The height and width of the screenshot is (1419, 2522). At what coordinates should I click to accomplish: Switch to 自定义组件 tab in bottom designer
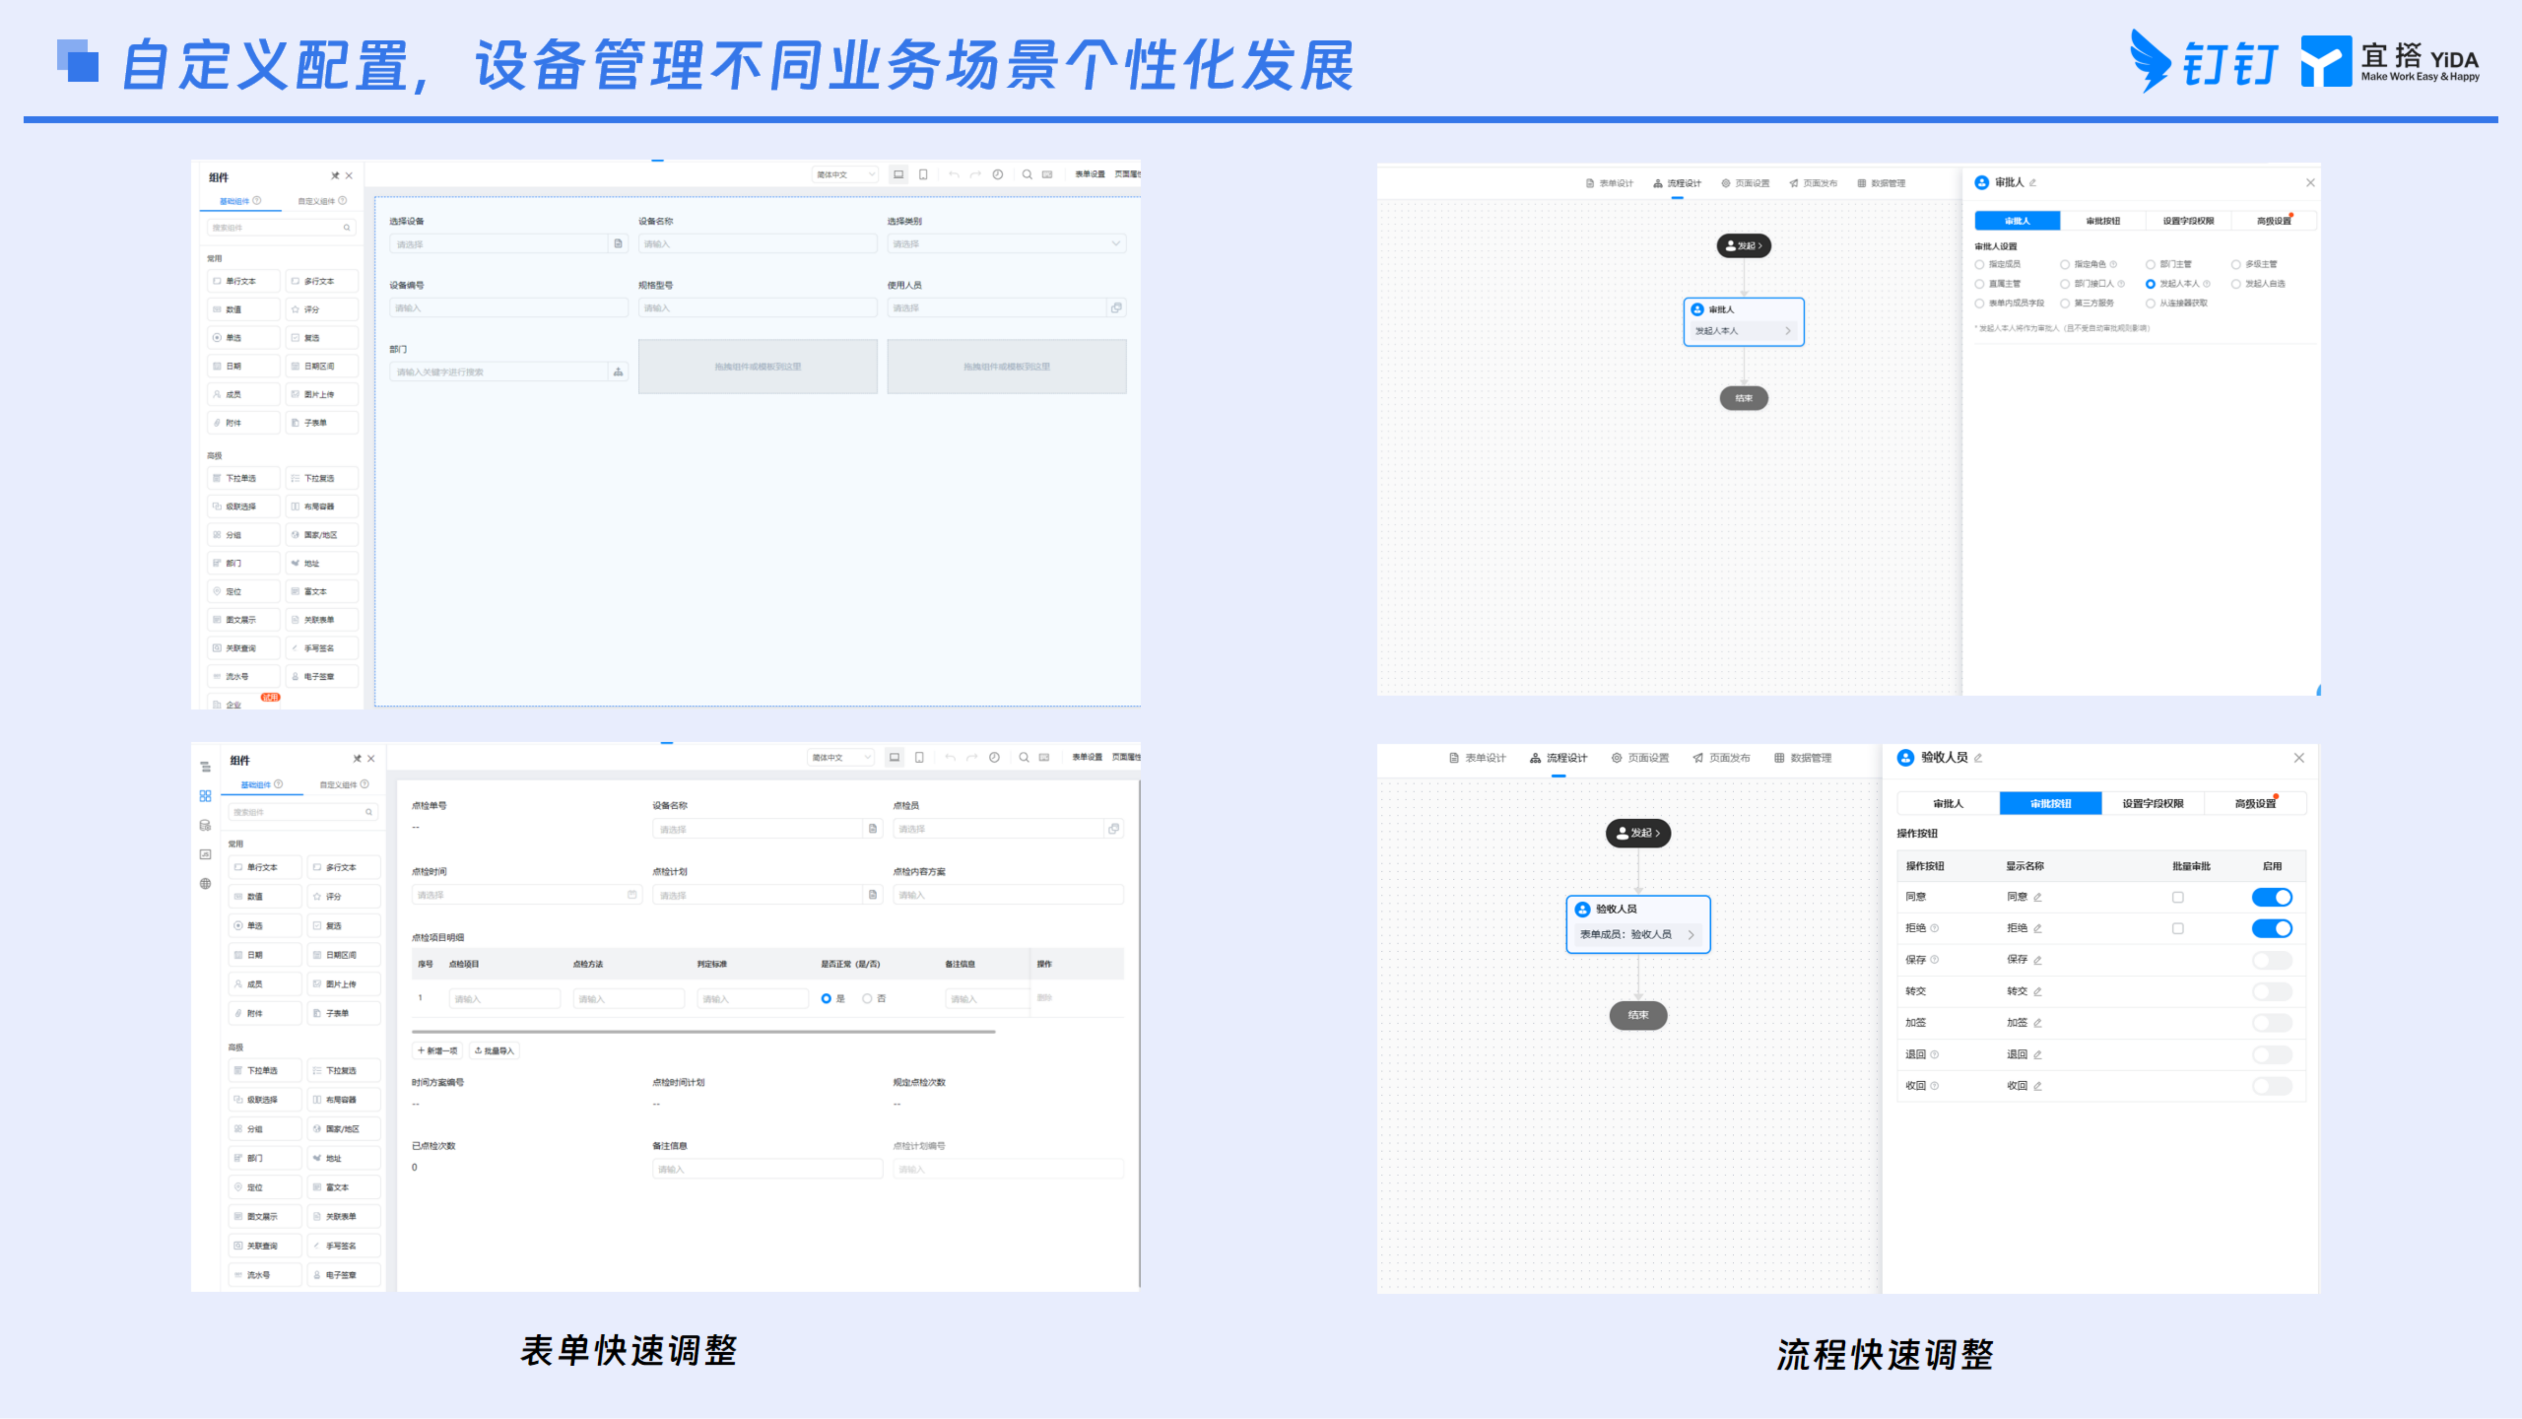[x=344, y=784]
